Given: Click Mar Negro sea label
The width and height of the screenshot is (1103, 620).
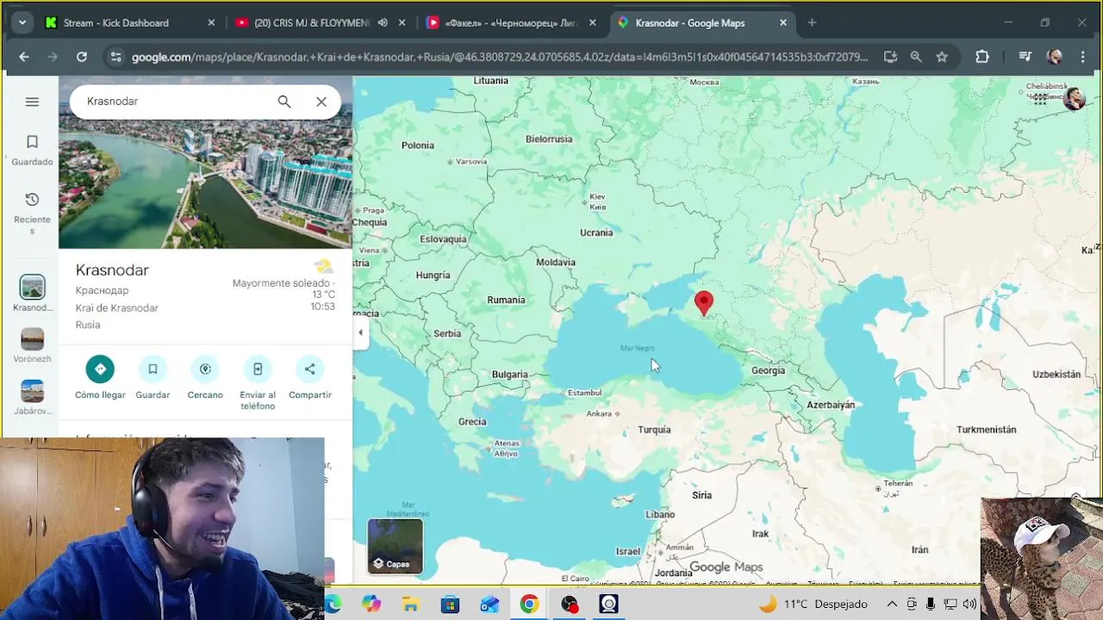Looking at the screenshot, I should coord(638,348).
